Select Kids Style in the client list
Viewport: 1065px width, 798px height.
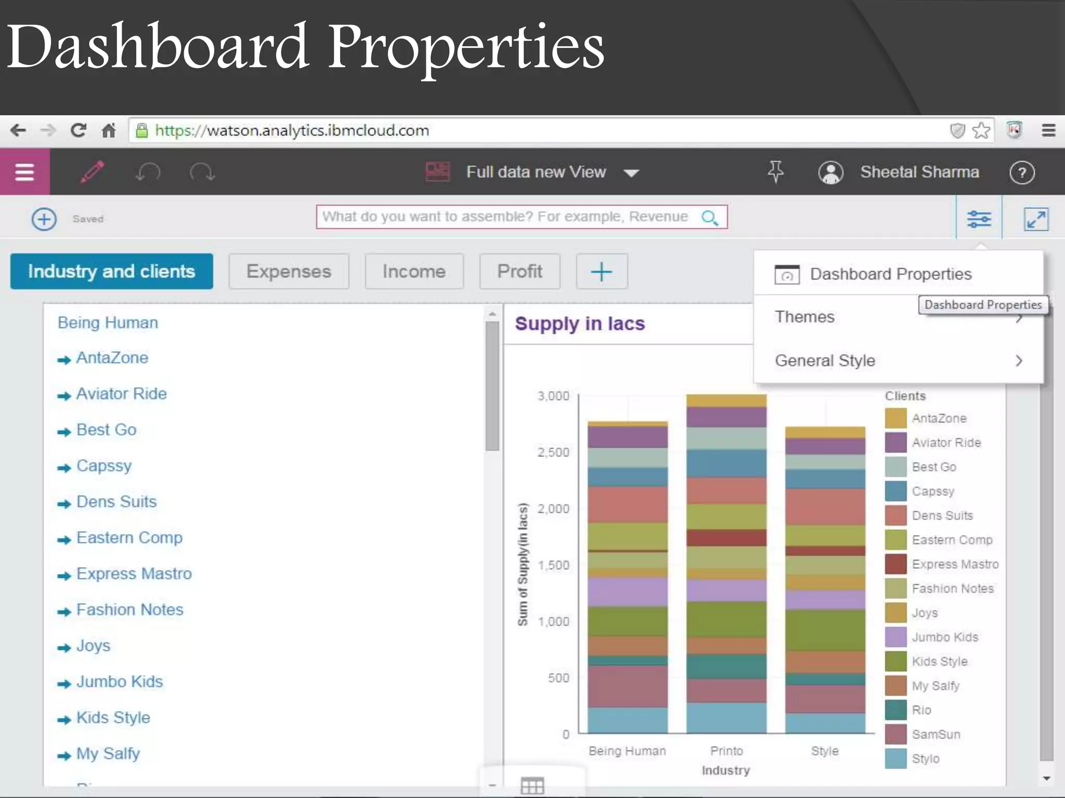113,717
